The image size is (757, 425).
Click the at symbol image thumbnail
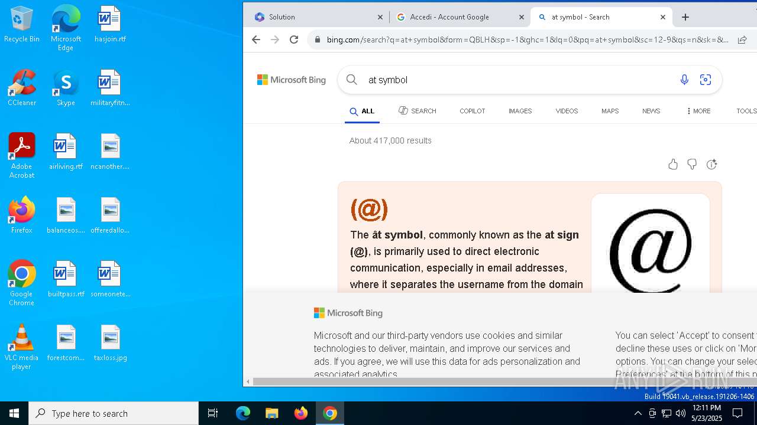(x=651, y=243)
